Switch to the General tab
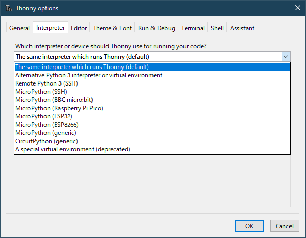 [20, 28]
